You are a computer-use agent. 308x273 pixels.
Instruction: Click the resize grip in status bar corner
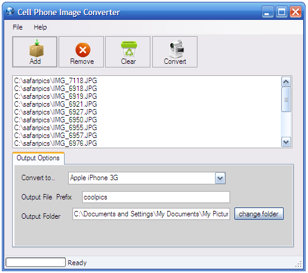click(x=298, y=264)
